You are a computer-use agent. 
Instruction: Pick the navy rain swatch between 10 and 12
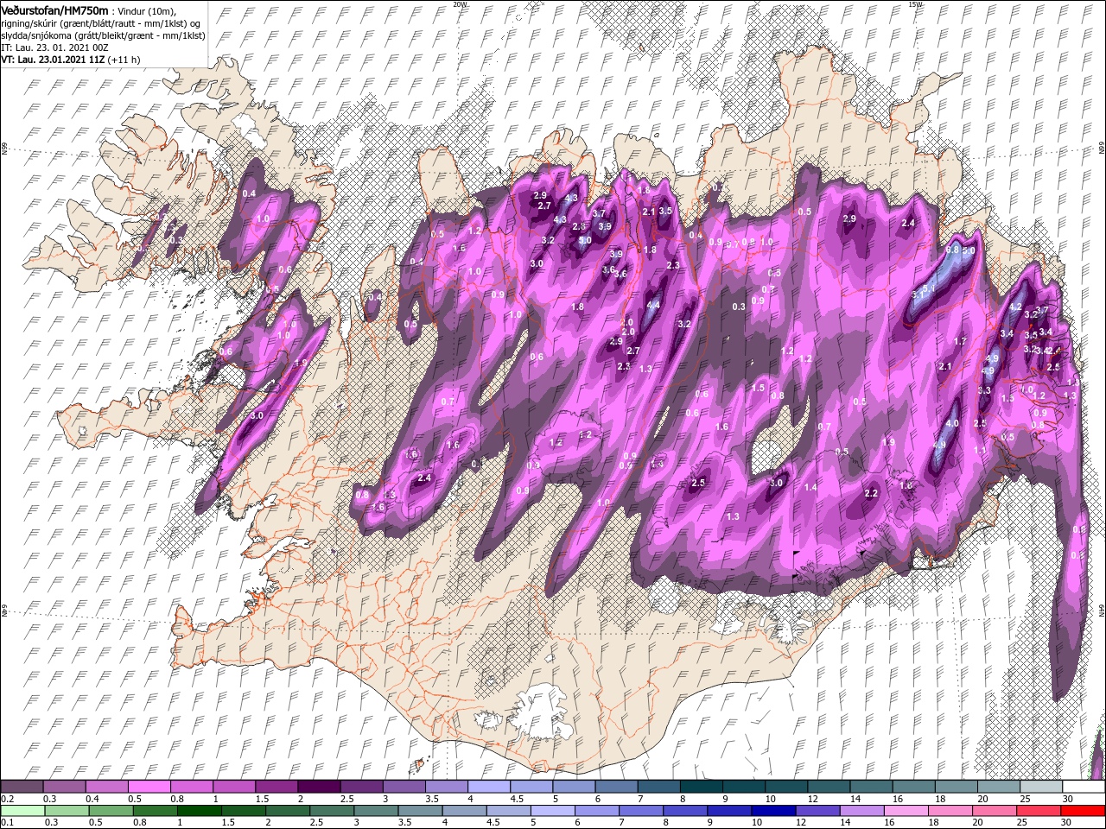tap(774, 811)
